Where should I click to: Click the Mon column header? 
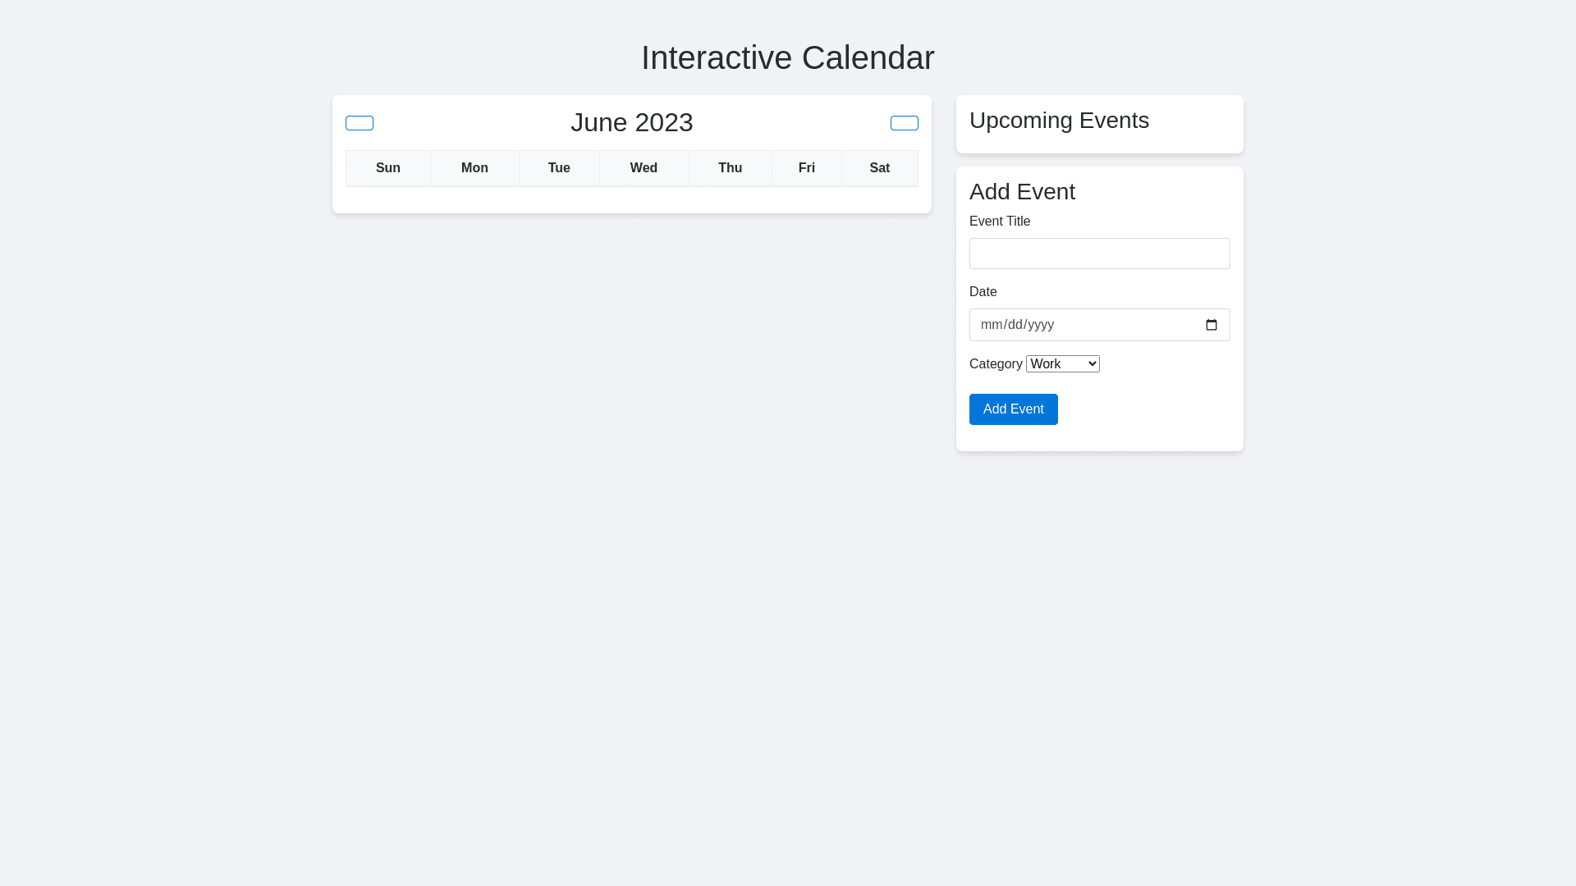[474, 168]
